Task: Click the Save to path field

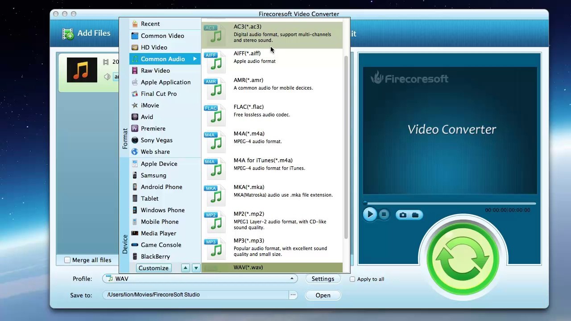Action: pyautogui.click(x=196, y=295)
